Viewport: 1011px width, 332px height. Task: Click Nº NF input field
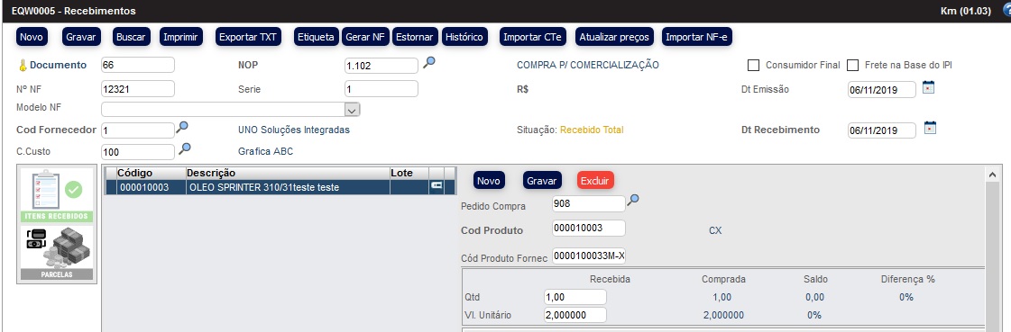click(138, 89)
